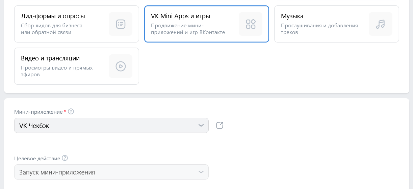Click help icon next to Мини-приложение
Viewport: 413px width, 190px height.
71,112
